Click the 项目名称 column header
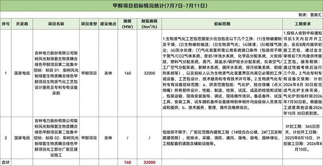This screenshot has width=323, height=166. 56,24
